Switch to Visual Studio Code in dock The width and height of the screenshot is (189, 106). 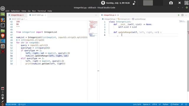pos(3,41)
